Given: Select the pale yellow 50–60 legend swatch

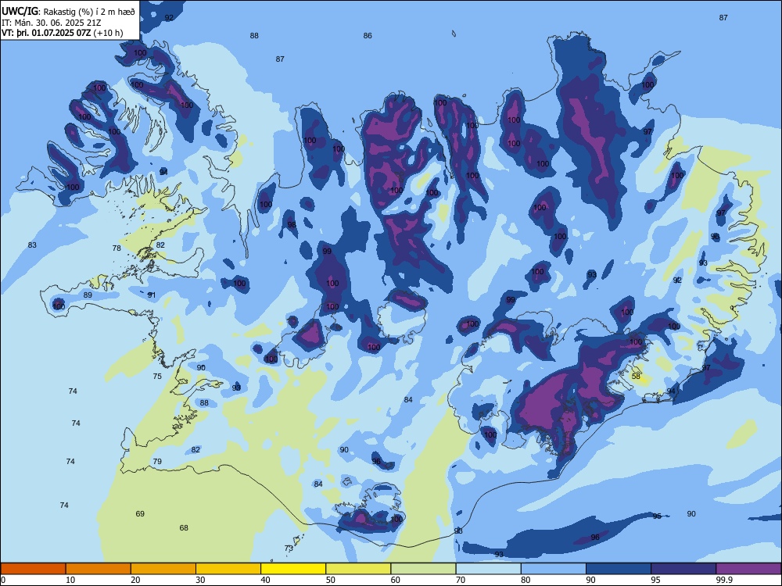Looking at the screenshot, I should 358,569.
